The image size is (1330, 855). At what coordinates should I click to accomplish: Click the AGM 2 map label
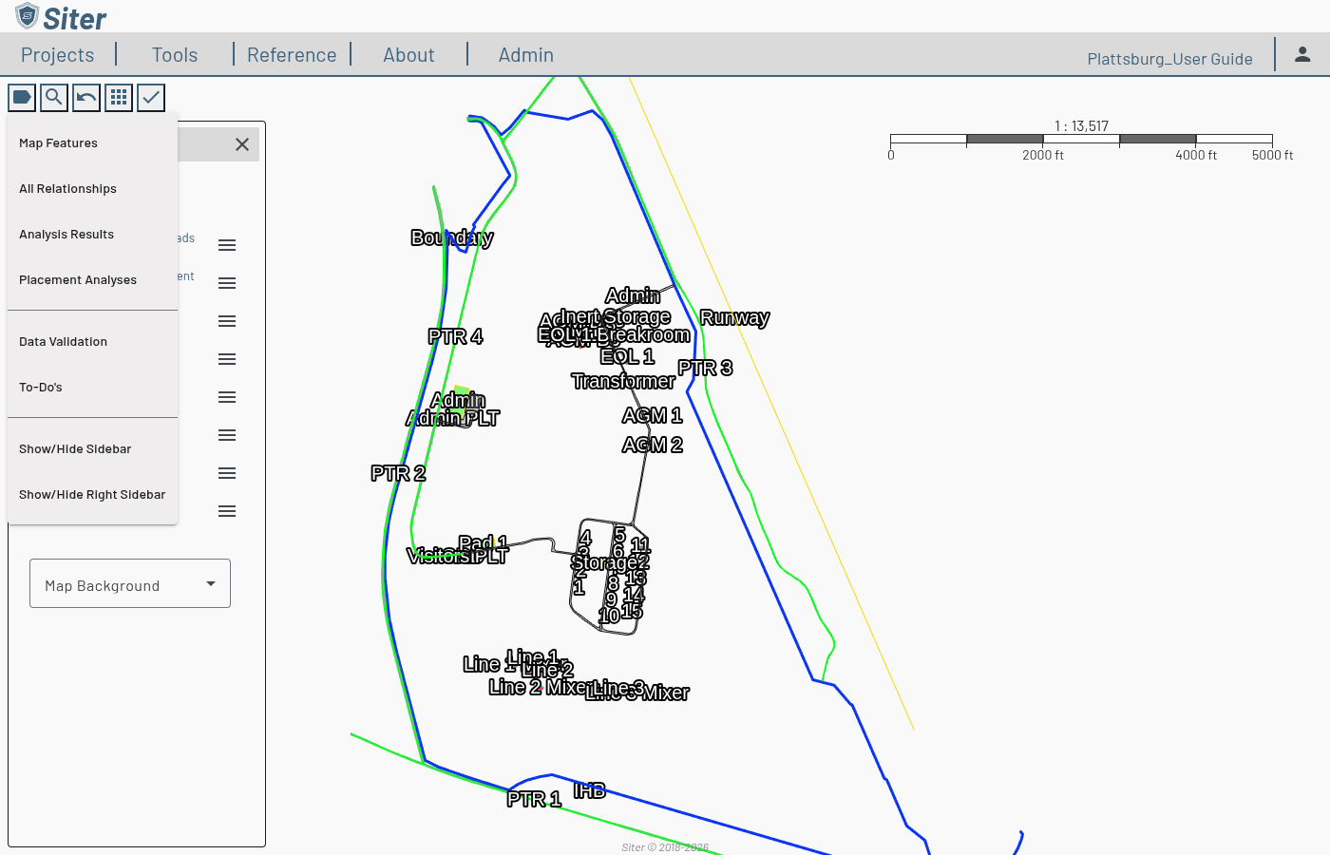652,445
